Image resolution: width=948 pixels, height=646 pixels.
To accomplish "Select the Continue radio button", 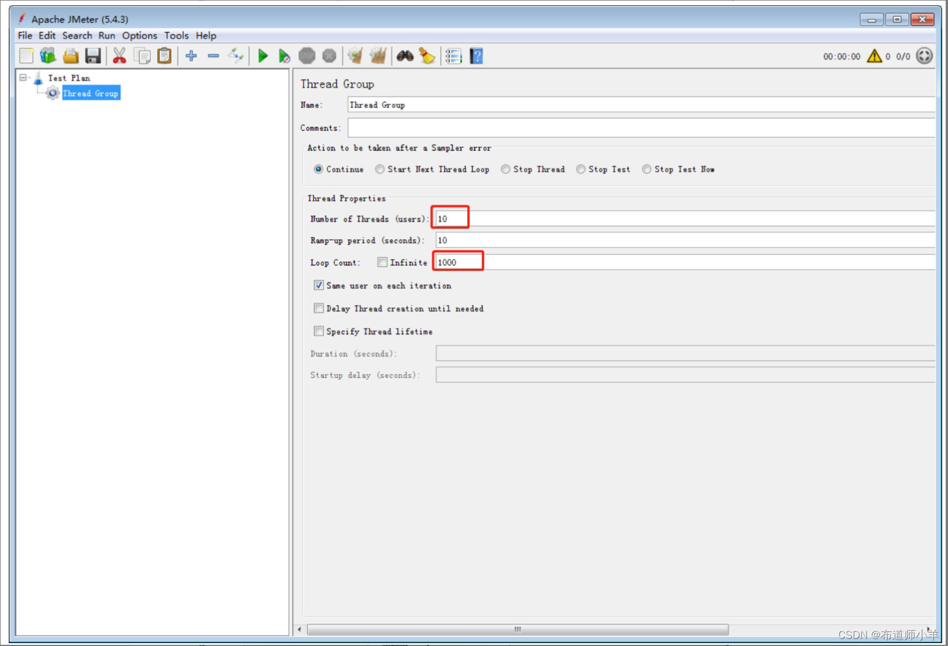I will pos(318,169).
